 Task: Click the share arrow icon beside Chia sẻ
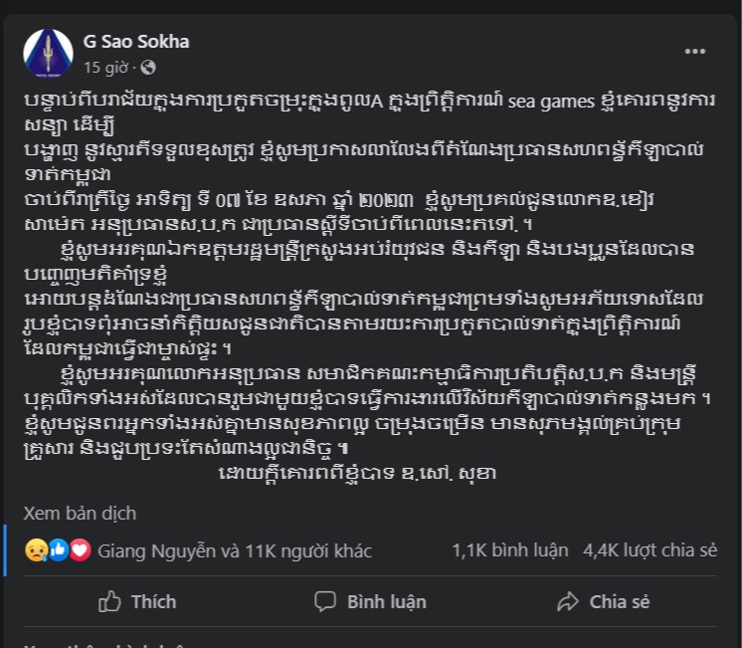coord(568,601)
